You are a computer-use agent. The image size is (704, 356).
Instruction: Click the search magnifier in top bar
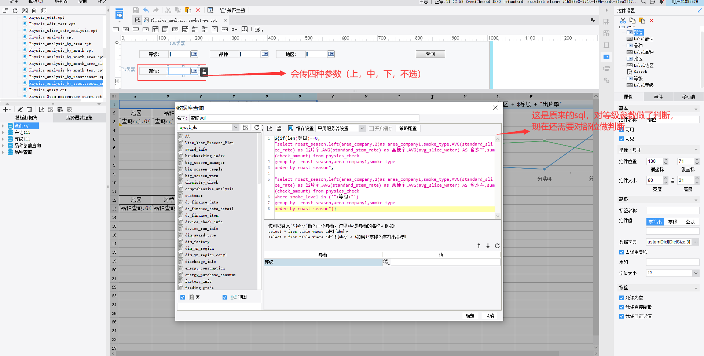click(x=643, y=2)
